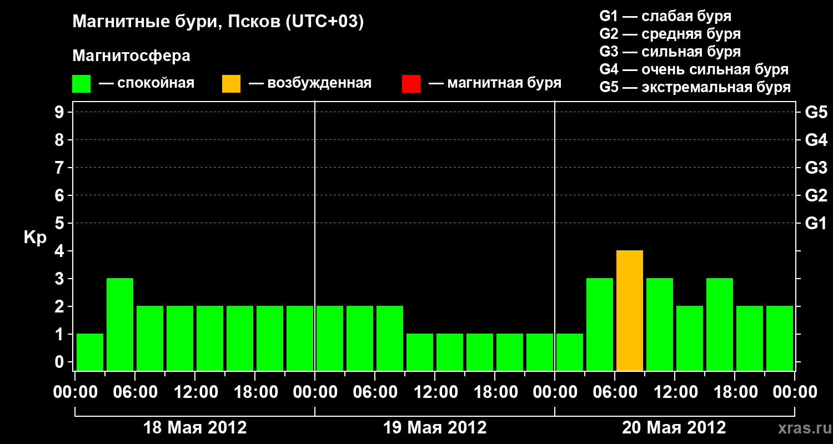The image size is (833, 444).
Task: Click the red 'магнитная буря' legend swatch
Action: 411,84
